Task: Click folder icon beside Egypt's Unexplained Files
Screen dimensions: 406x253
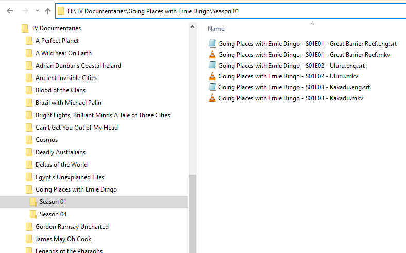Action: click(29, 177)
